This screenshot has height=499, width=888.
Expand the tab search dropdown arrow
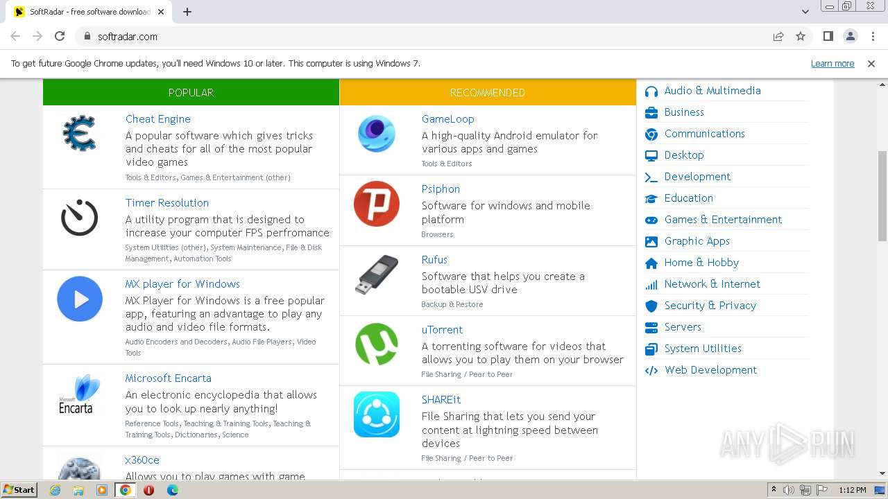805,12
